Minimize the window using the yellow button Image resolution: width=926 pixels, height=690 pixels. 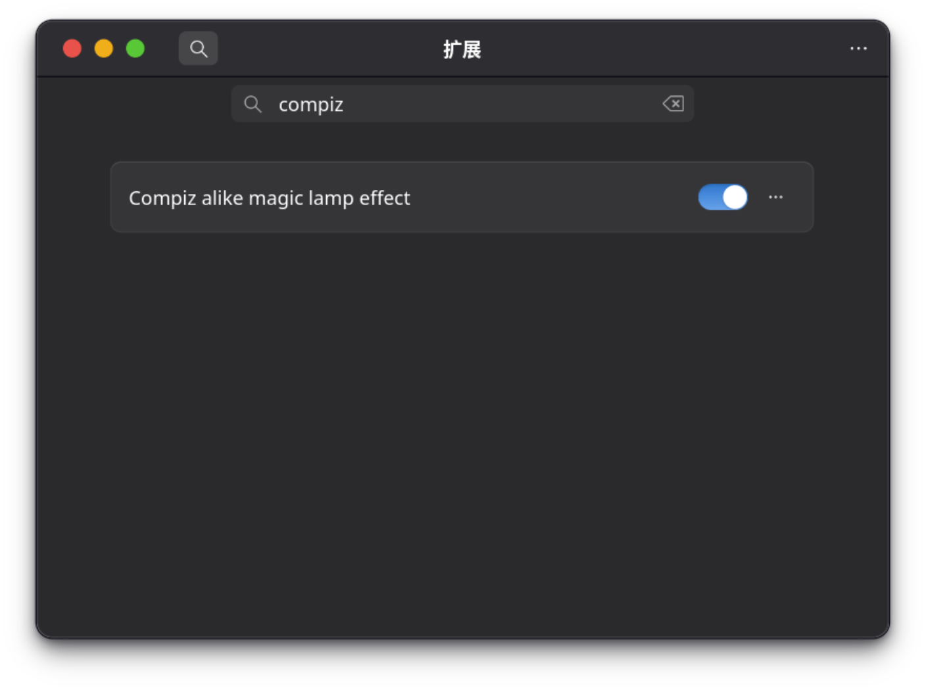(104, 49)
